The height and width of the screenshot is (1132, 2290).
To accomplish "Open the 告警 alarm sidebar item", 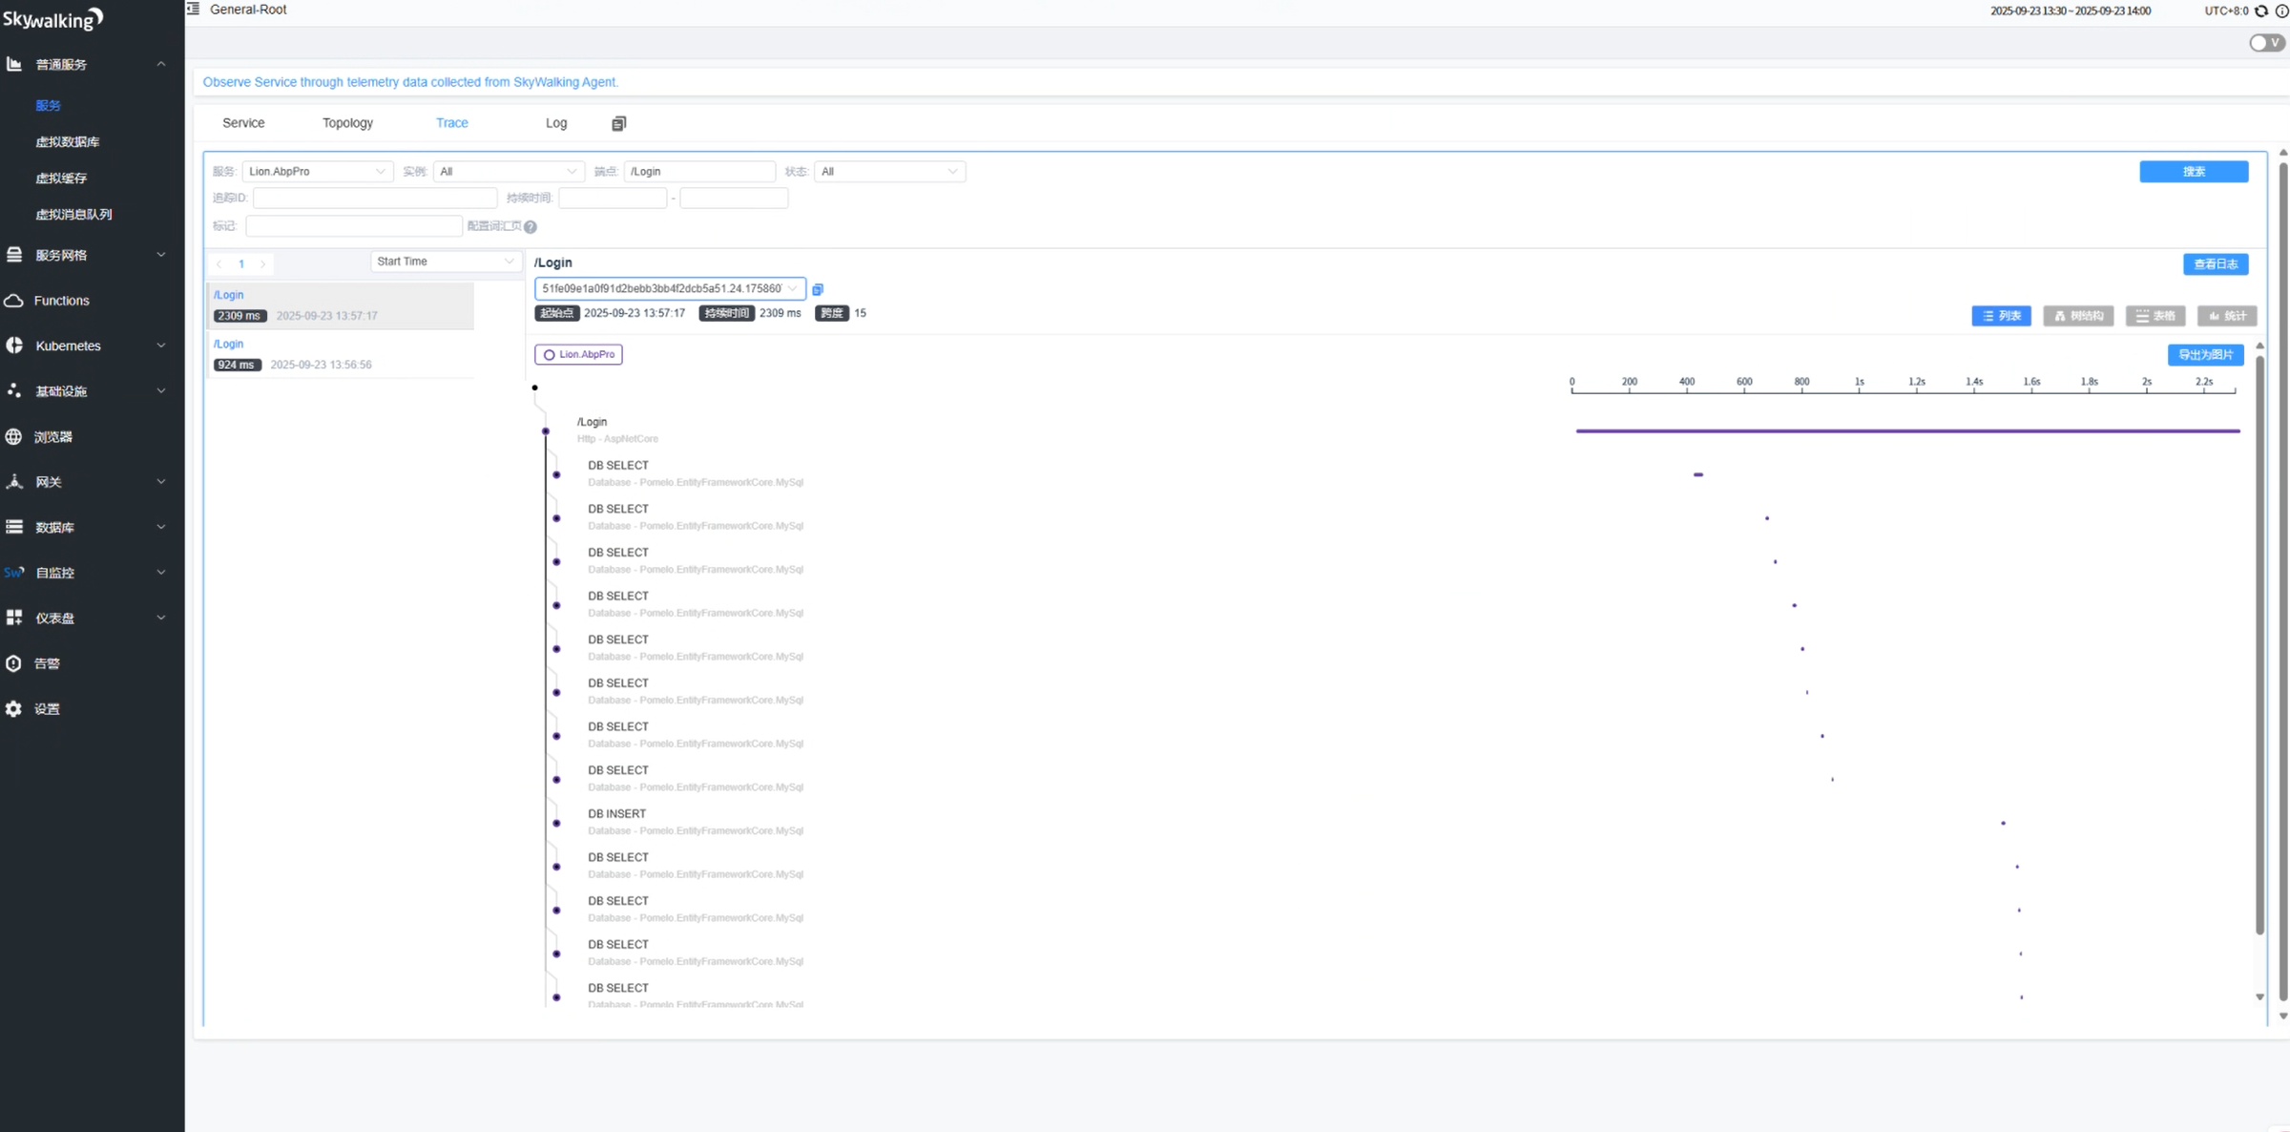I will point(47,663).
